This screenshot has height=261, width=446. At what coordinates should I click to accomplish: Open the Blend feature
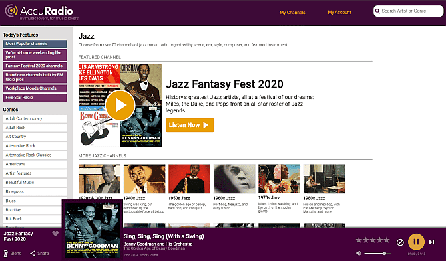pyautogui.click(x=13, y=253)
